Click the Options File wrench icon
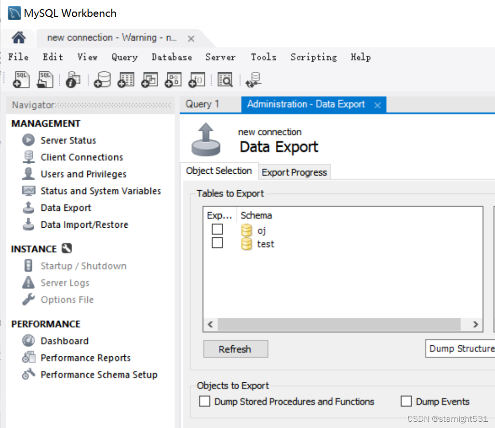 [x=28, y=299]
